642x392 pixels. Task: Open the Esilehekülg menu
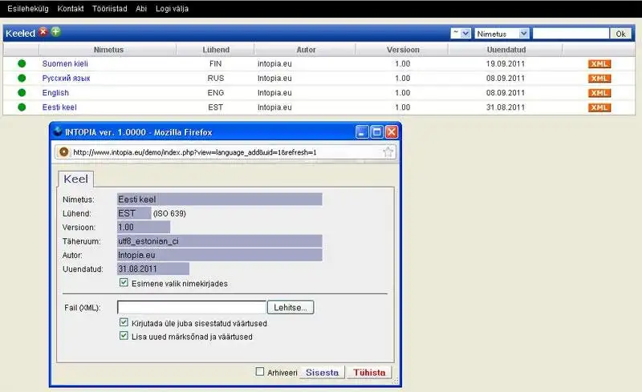[x=28, y=9]
